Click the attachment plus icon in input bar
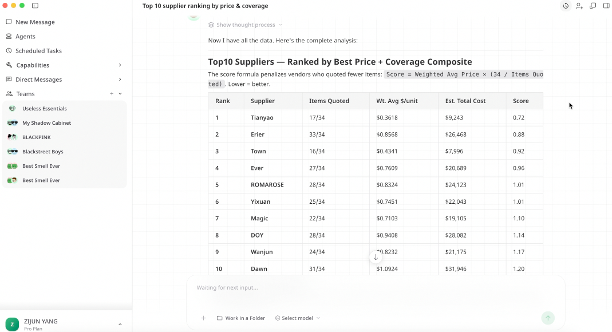 pyautogui.click(x=203, y=318)
